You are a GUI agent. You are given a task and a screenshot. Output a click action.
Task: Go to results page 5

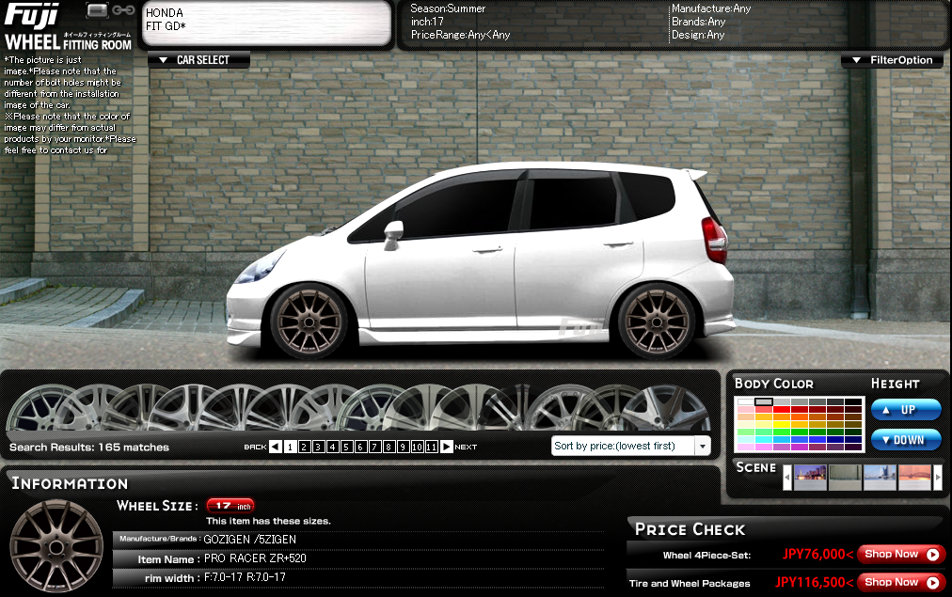click(x=347, y=448)
